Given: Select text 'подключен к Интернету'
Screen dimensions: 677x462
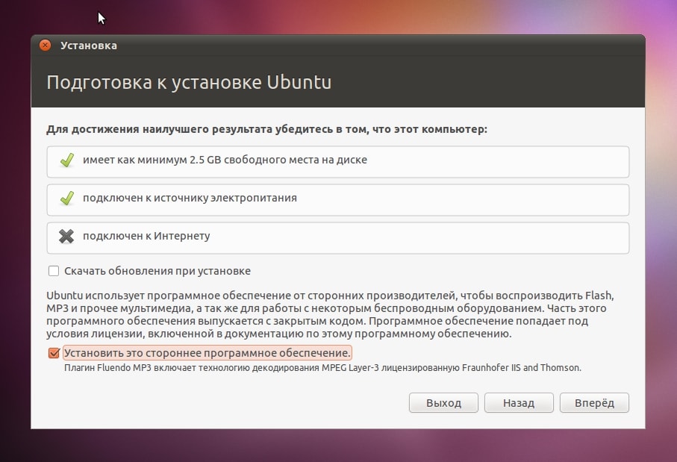Looking at the screenshot, I should click(x=146, y=236).
